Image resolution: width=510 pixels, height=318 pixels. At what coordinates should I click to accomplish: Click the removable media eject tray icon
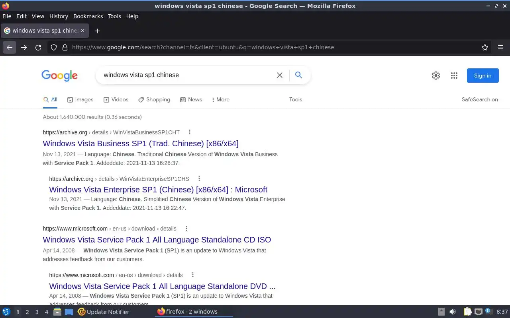(441, 312)
